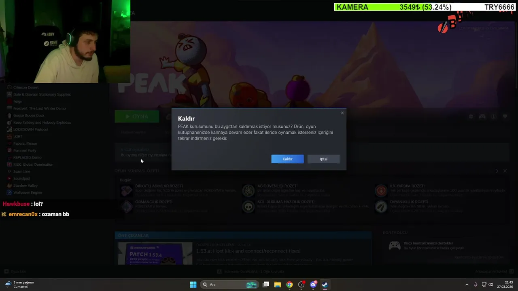Click the Stardew Valley game icon

pyautogui.click(x=9, y=186)
